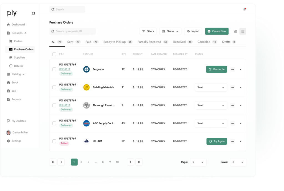
Task: Click the Thorough Exami… supplier logo
Action: pos(87,105)
